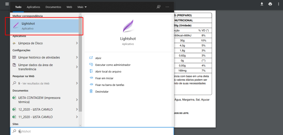
Task: Open Limpar dados da área de transferência setting
Action: tap(44, 67)
